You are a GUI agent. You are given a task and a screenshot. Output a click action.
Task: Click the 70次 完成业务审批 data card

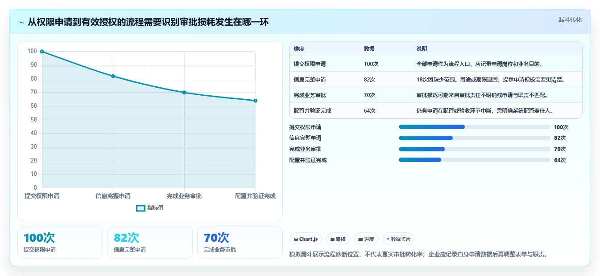click(240, 242)
